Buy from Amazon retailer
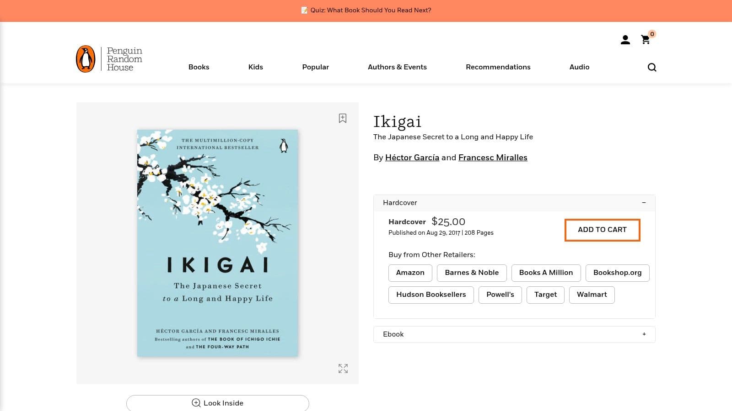The width and height of the screenshot is (732, 411). click(x=410, y=273)
